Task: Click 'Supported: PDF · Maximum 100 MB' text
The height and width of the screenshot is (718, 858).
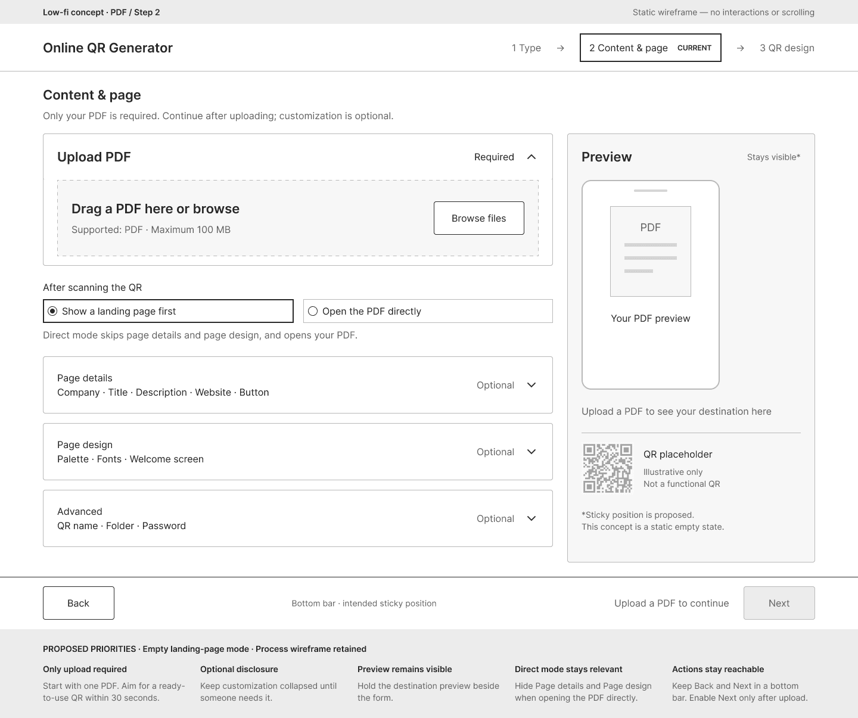Action: [151, 229]
